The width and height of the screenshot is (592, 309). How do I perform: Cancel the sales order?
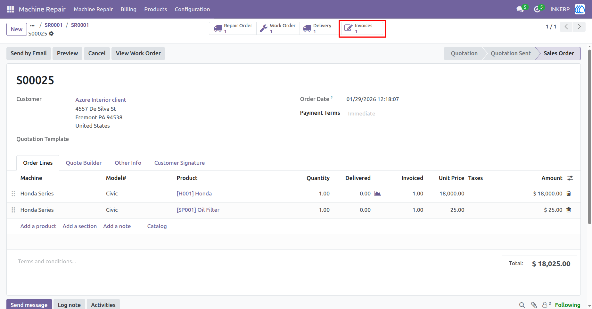(97, 53)
